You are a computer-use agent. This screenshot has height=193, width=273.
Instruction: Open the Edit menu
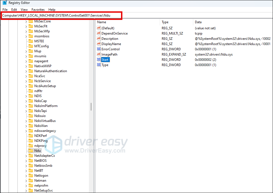[14, 9]
